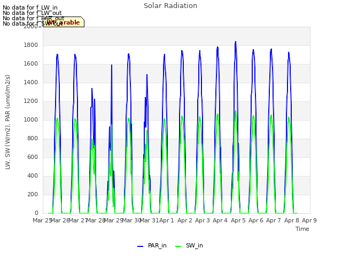Click the WP_arable site label box
342x256 pixels.
pyautogui.click(x=64, y=22)
